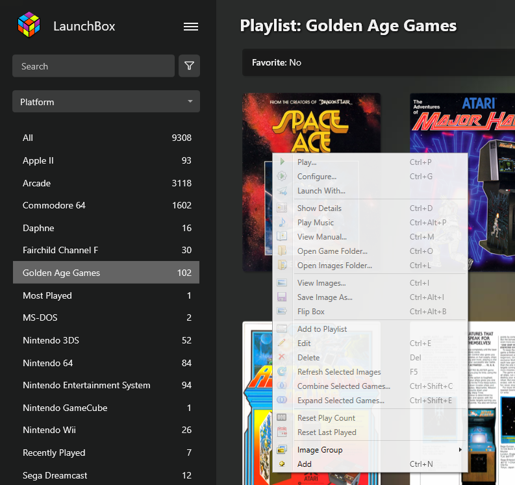Click the green Play arrow icon

click(282, 162)
